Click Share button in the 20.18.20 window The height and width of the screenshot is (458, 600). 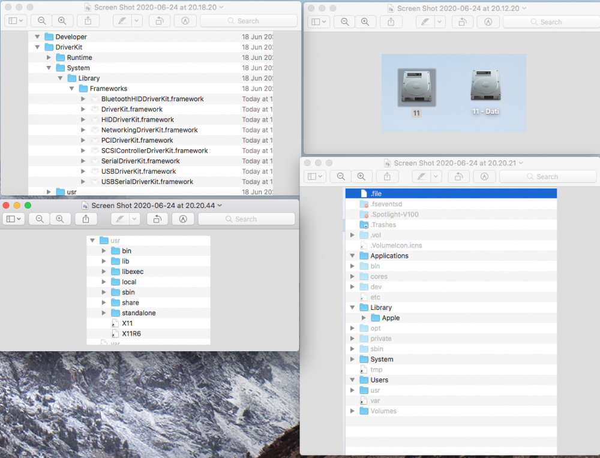88,20
